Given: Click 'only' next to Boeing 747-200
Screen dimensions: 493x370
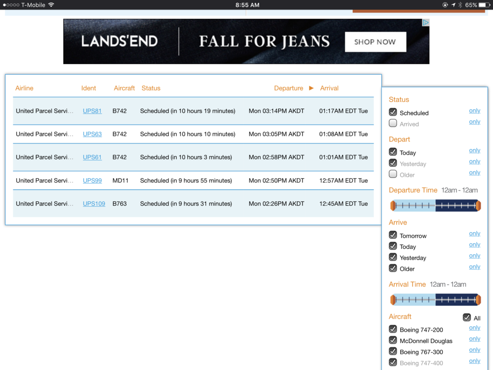Looking at the screenshot, I should (474, 328).
